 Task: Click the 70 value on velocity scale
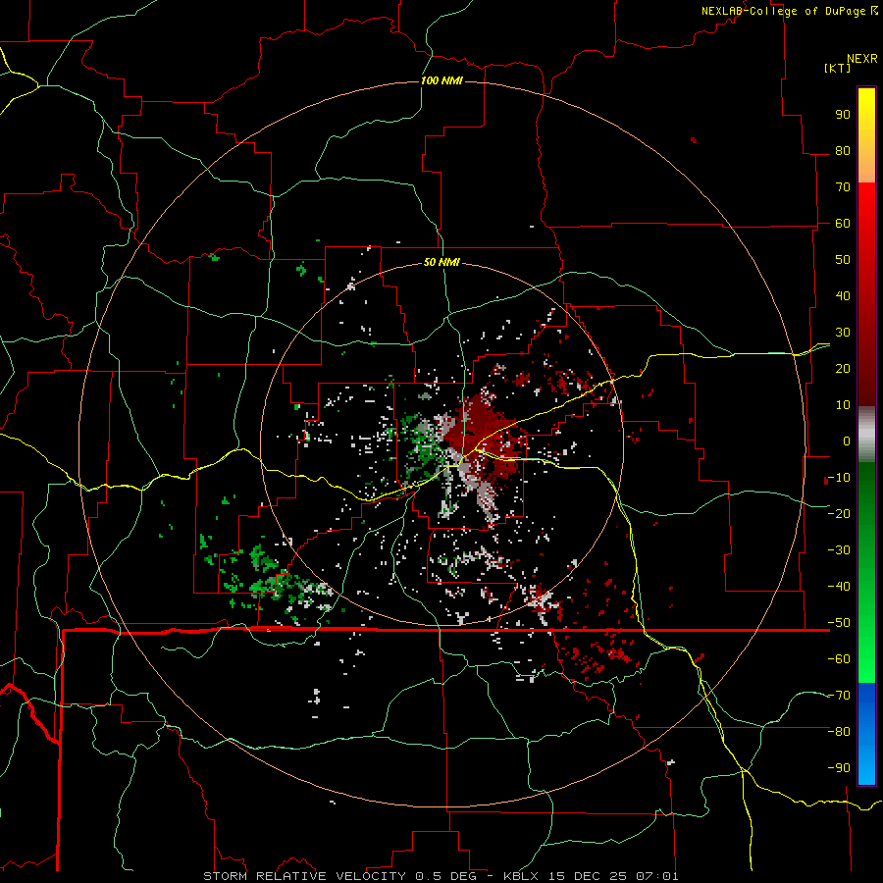pos(843,187)
